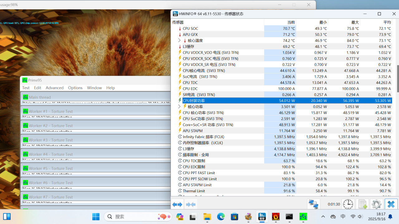Image resolution: width=399 pixels, height=224 pixels.
Task: Click the 平均 column header
Action: pos(376,22)
